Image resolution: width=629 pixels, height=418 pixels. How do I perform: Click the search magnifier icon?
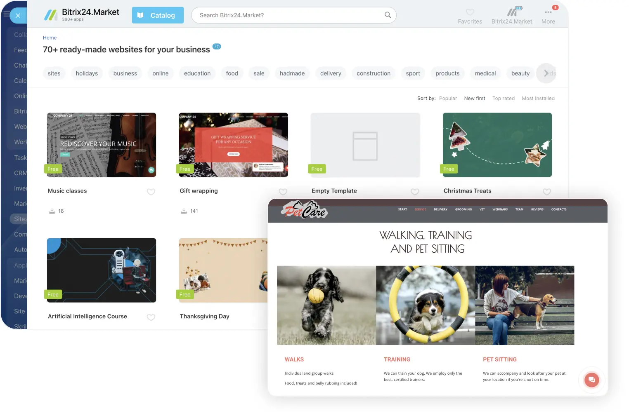[388, 15]
